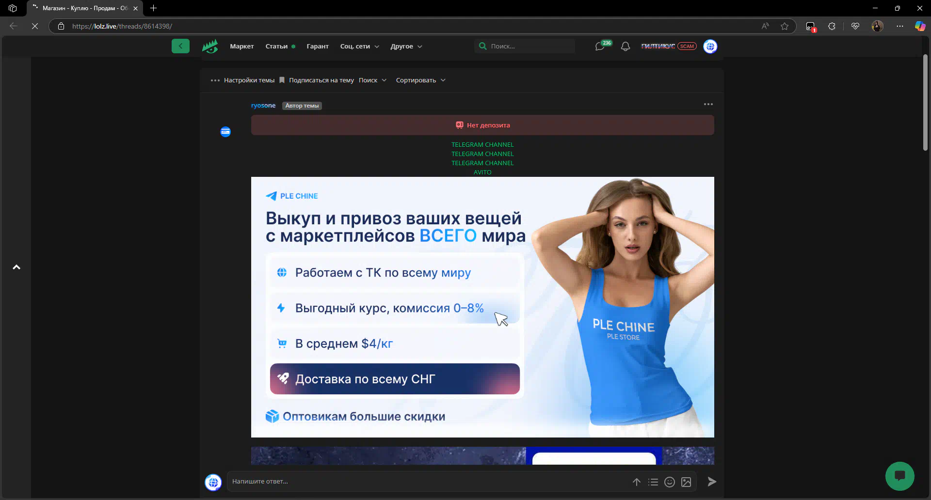Click Подписаться на тему bookmark

pos(316,80)
